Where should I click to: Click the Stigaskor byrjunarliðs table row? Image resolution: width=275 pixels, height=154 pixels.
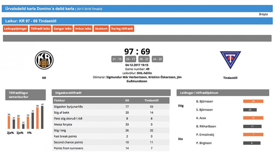(111, 106)
